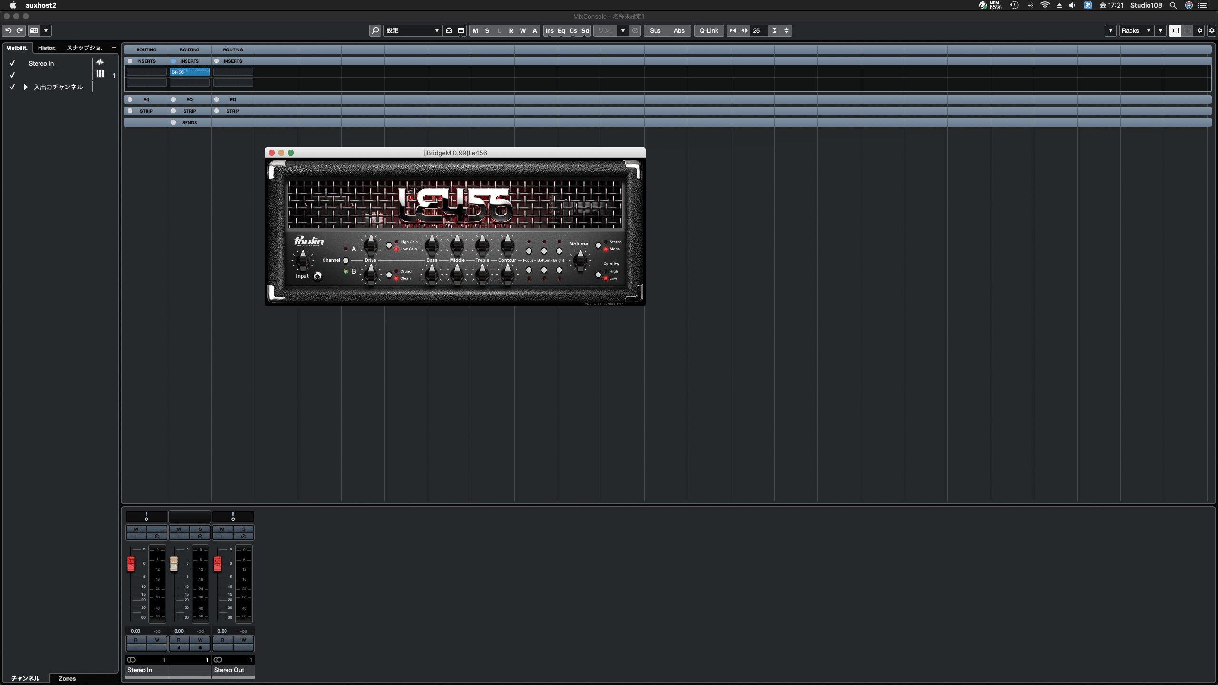The image size is (1218, 685).
Task: Select the Le456 insert slot
Action: pyautogui.click(x=189, y=72)
